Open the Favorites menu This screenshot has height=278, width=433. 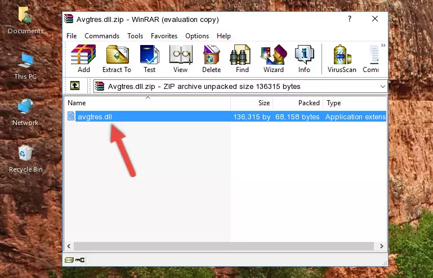164,36
